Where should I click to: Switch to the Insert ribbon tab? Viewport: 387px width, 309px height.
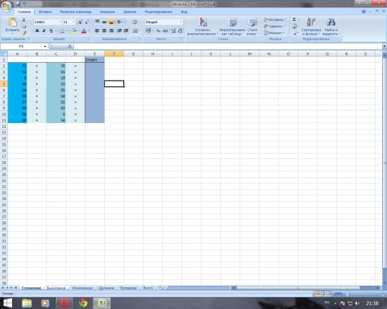click(x=45, y=12)
